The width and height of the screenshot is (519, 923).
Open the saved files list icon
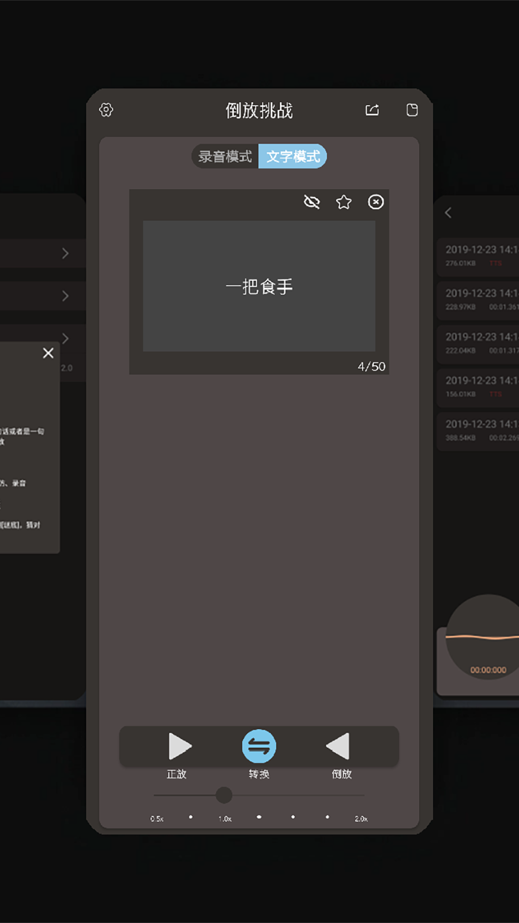tap(412, 110)
